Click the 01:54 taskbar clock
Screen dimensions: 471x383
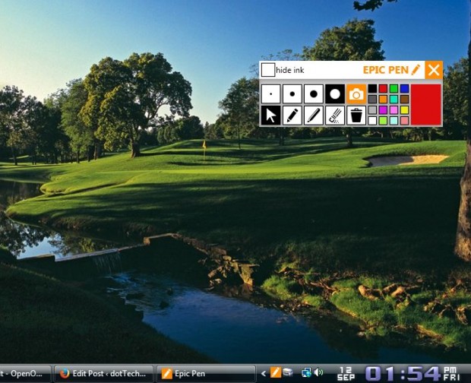[403, 374]
